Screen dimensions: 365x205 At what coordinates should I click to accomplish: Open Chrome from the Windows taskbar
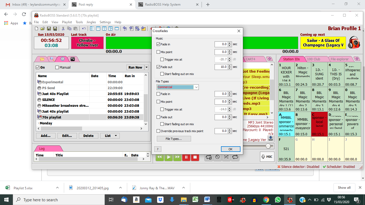coord(266,200)
